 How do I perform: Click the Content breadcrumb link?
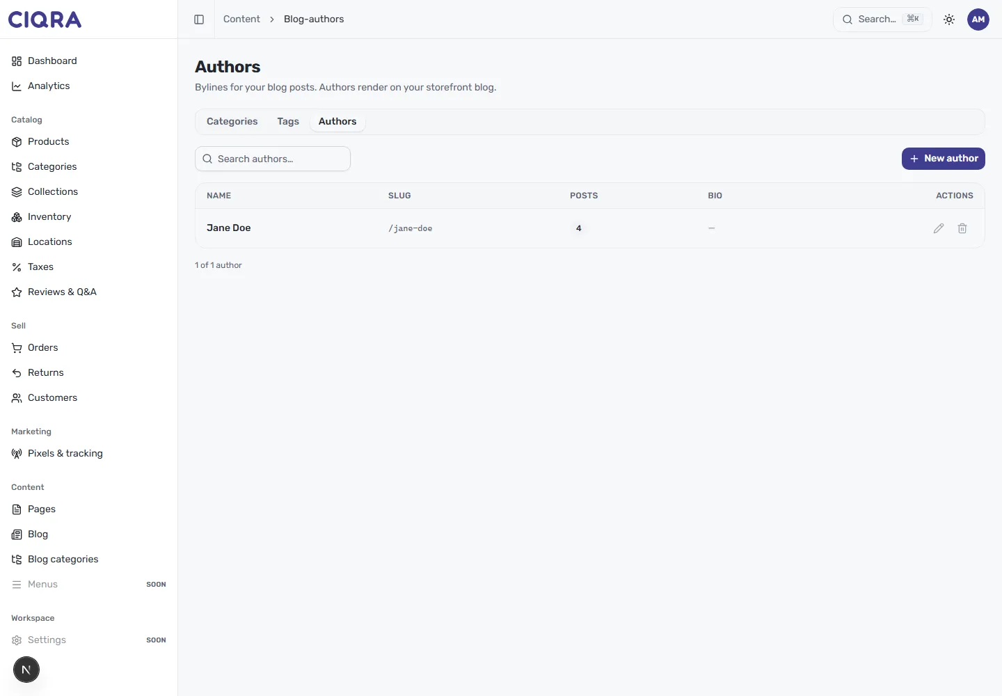[x=241, y=19]
